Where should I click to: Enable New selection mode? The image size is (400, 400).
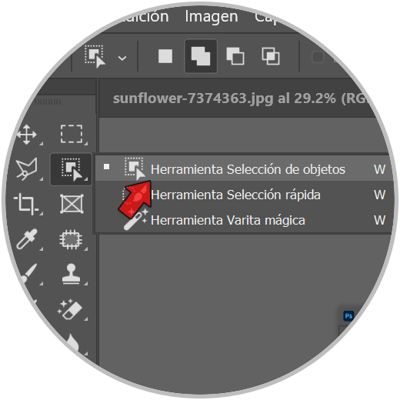[165, 56]
